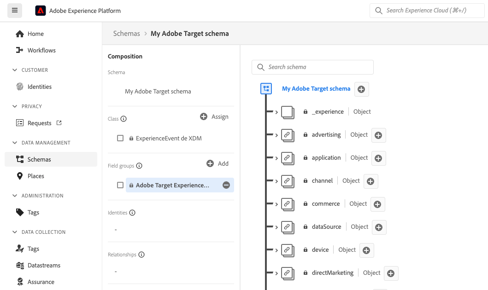Remove the Adobe Target Experience field group
488x290 pixels.
(x=226, y=185)
